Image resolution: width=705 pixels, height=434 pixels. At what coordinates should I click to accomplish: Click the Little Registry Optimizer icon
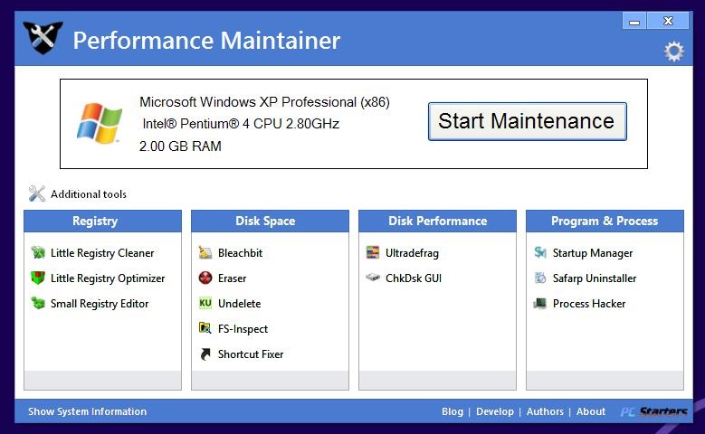click(38, 278)
